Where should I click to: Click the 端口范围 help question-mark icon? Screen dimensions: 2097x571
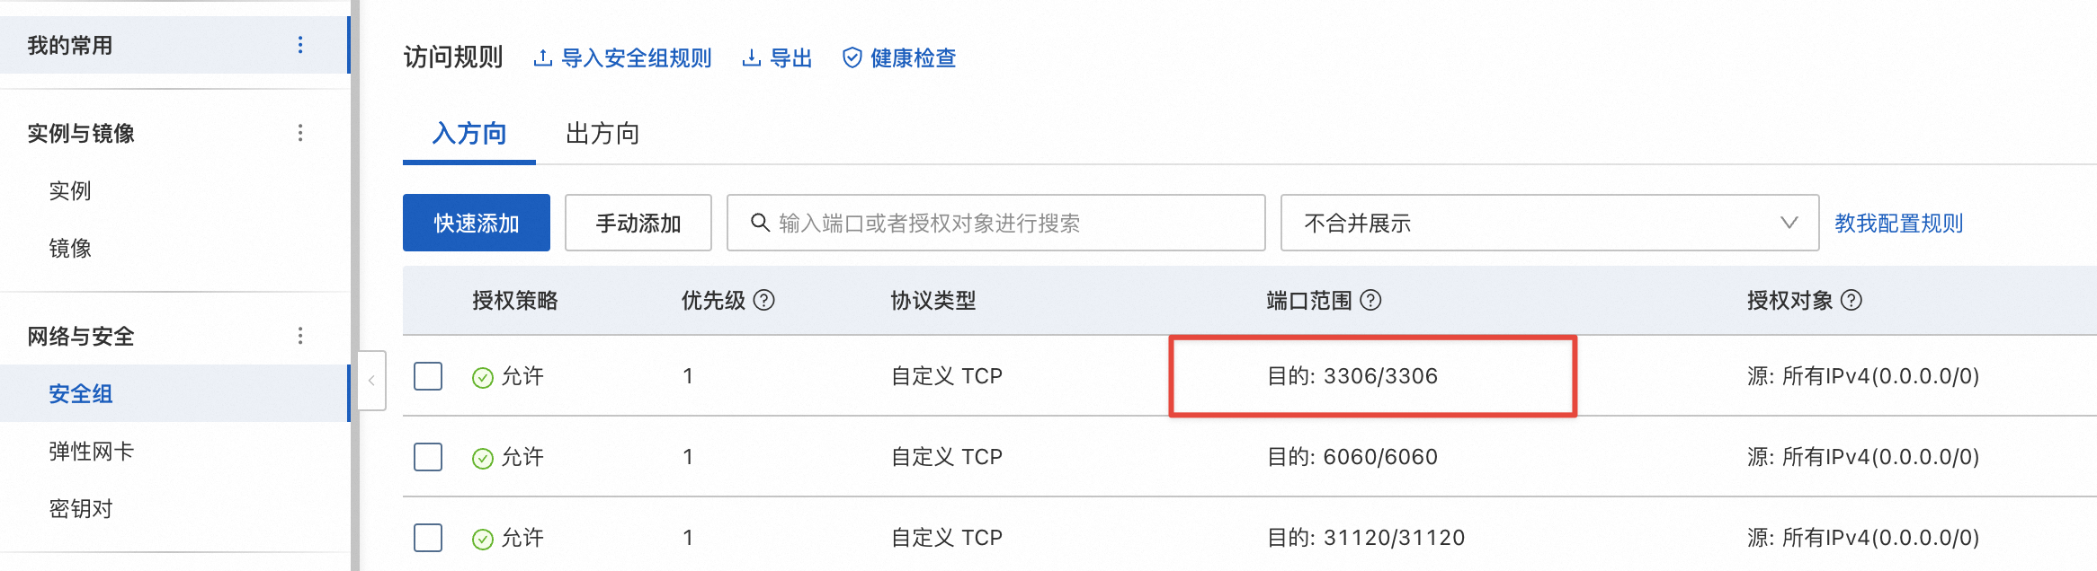pyautogui.click(x=1370, y=300)
